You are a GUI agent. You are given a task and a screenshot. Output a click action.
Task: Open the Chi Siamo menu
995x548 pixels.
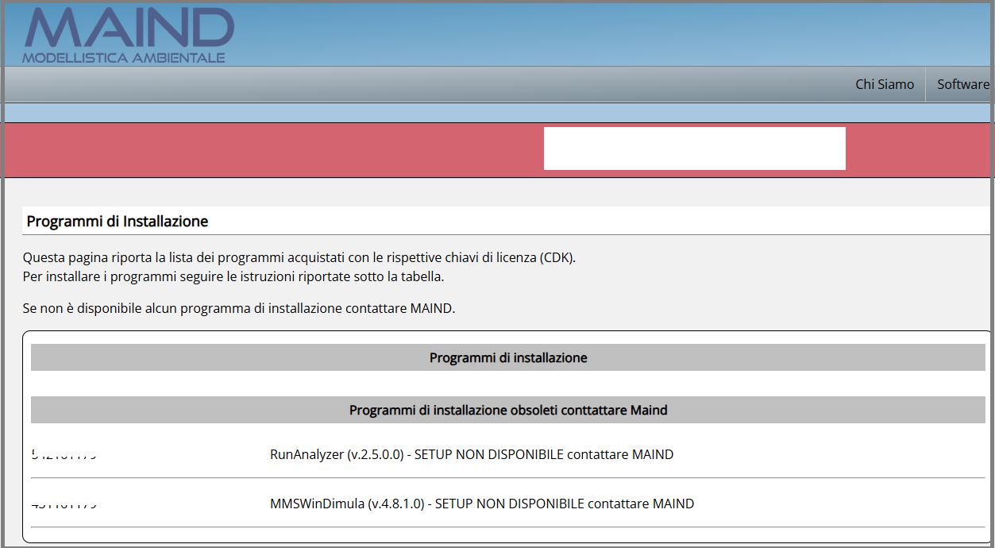pos(885,84)
